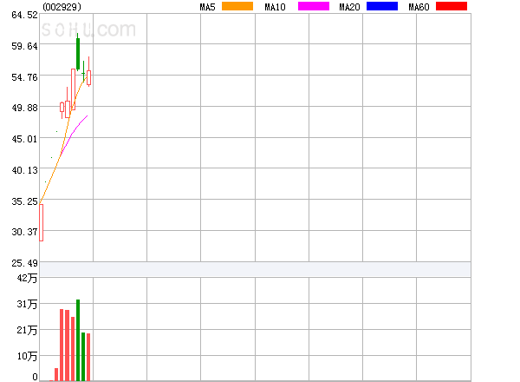
Task: Click the MA20 legend label
Action: 349,7
